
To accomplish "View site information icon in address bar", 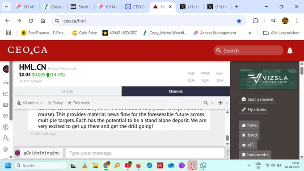I will coord(57,21).
